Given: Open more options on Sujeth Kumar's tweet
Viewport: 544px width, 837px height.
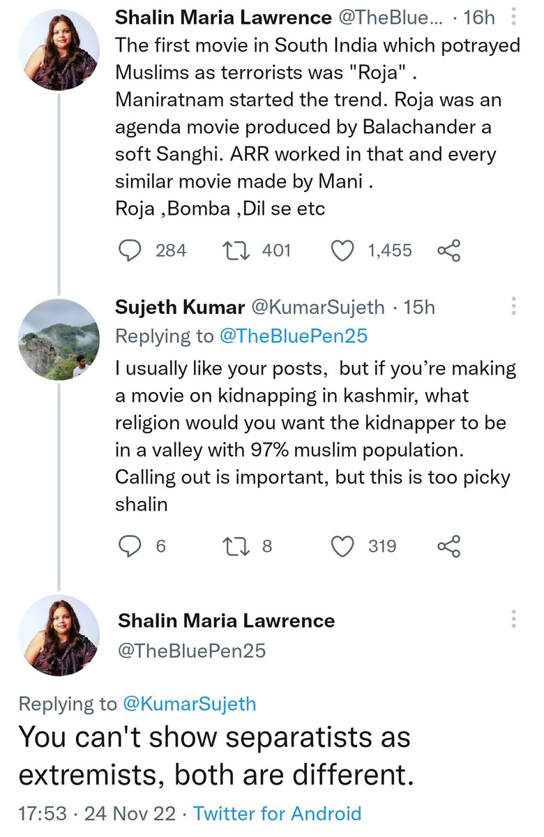Looking at the screenshot, I should pyautogui.click(x=514, y=306).
